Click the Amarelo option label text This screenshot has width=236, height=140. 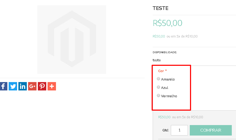tap(168, 79)
